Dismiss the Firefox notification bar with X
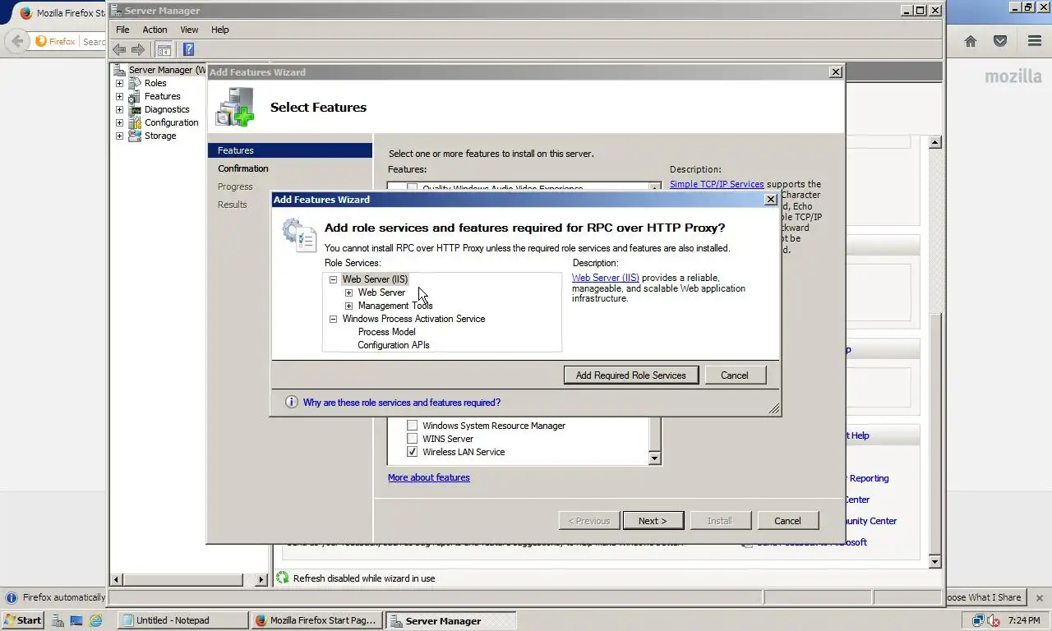 (1040, 597)
